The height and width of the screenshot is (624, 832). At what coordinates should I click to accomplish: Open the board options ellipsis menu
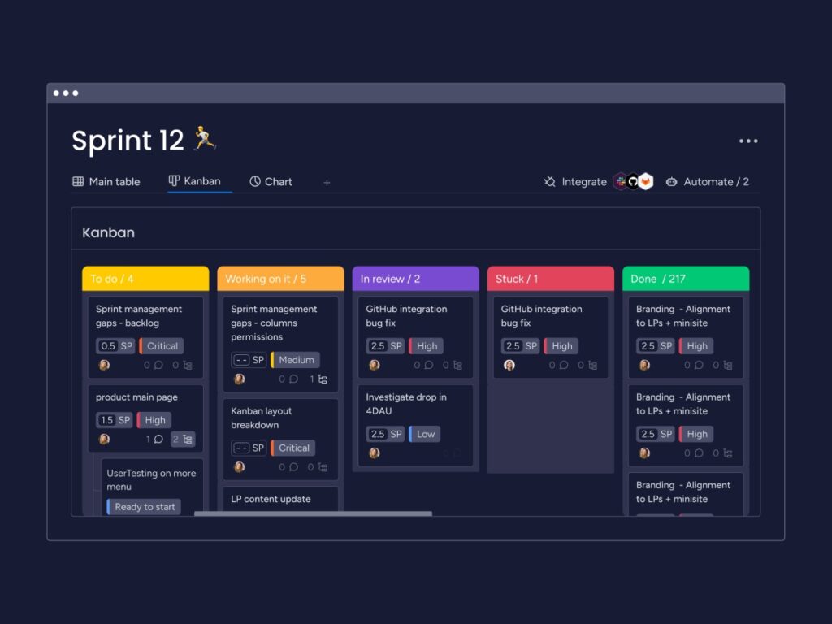coord(748,141)
